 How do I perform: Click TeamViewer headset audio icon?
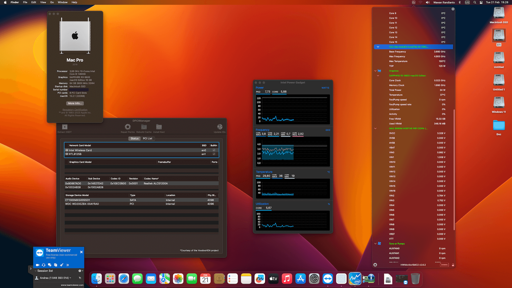point(43,265)
